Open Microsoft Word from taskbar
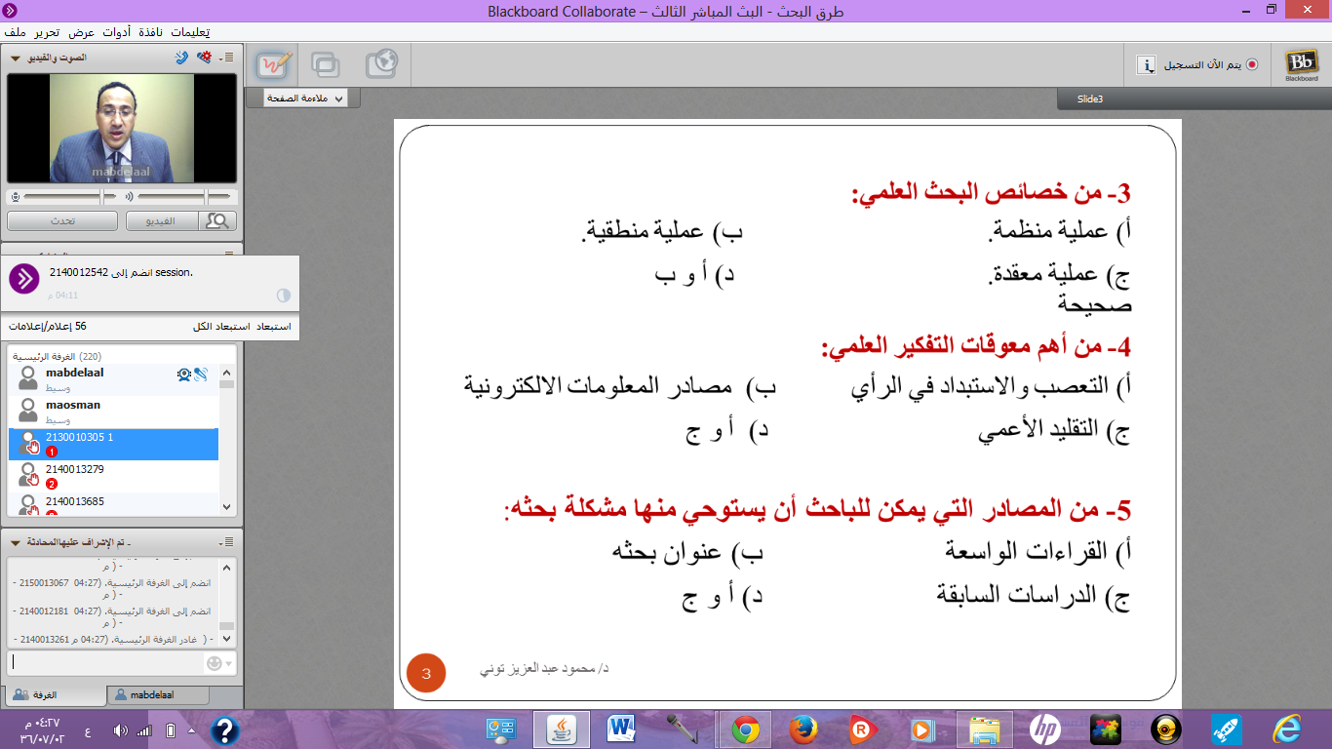Image resolution: width=1332 pixels, height=749 pixels. [620, 729]
